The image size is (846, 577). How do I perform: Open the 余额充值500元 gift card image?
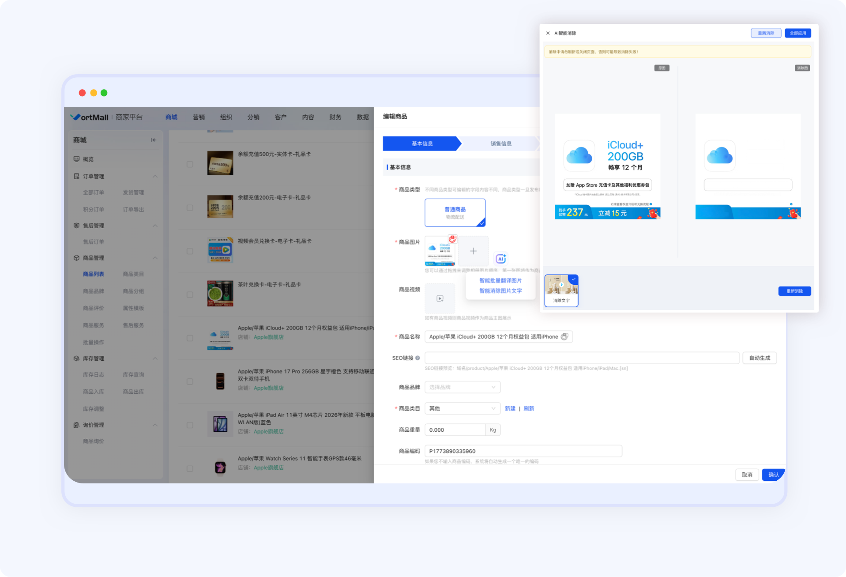pyautogui.click(x=220, y=163)
